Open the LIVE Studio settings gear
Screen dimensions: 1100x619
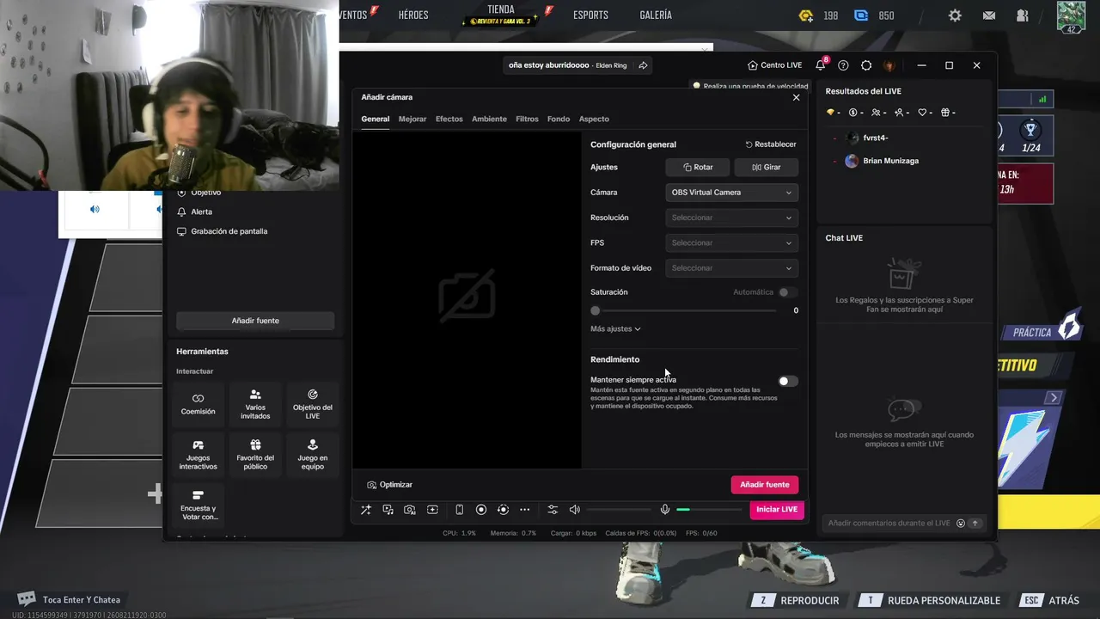click(x=866, y=65)
